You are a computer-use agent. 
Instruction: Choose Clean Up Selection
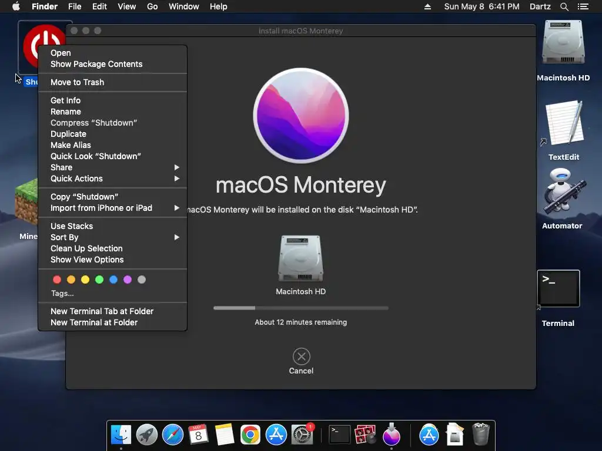click(x=112, y=248)
